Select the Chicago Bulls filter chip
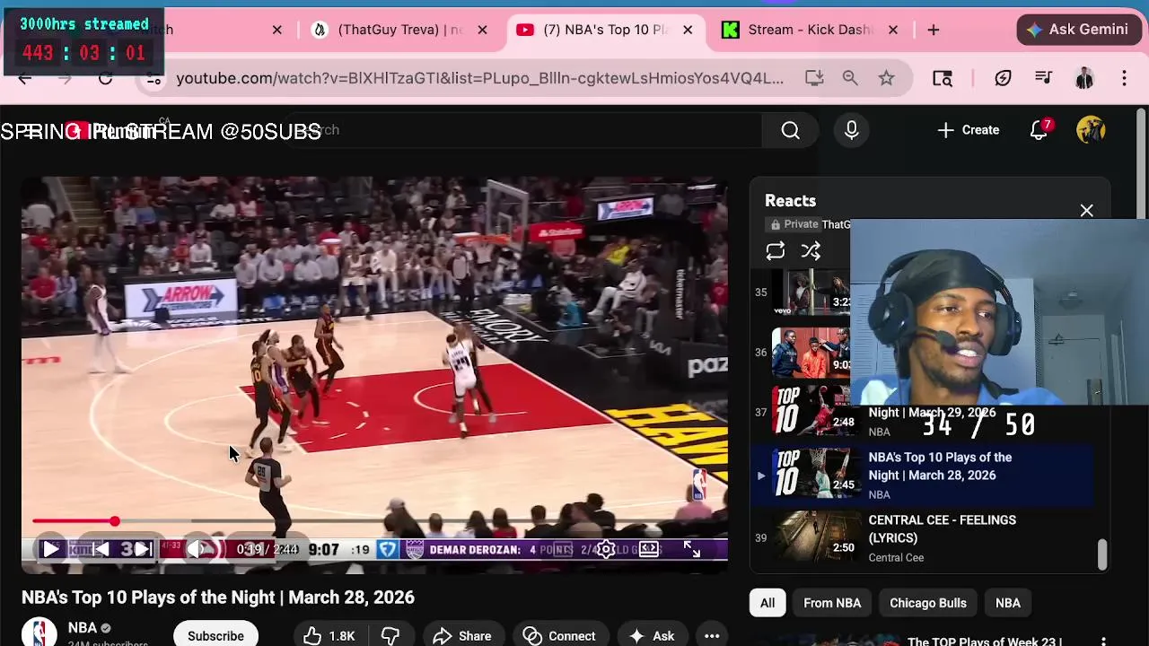Screen dimensions: 1149x646 [927, 603]
